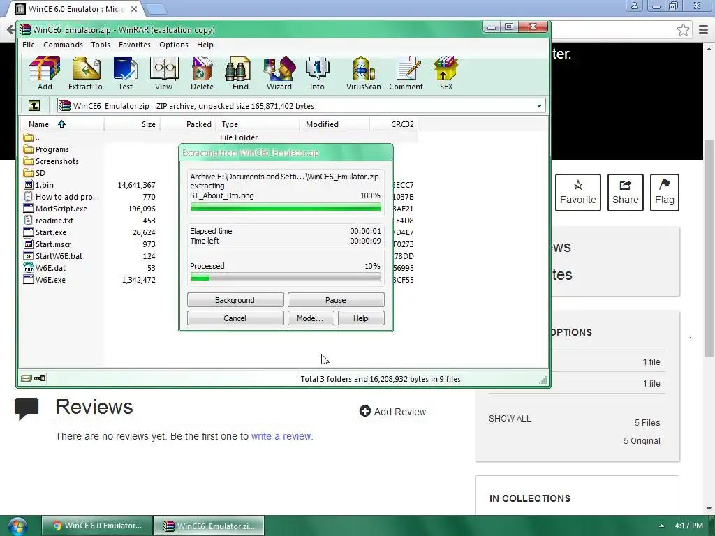Click Add Review on the web page

pos(392,411)
